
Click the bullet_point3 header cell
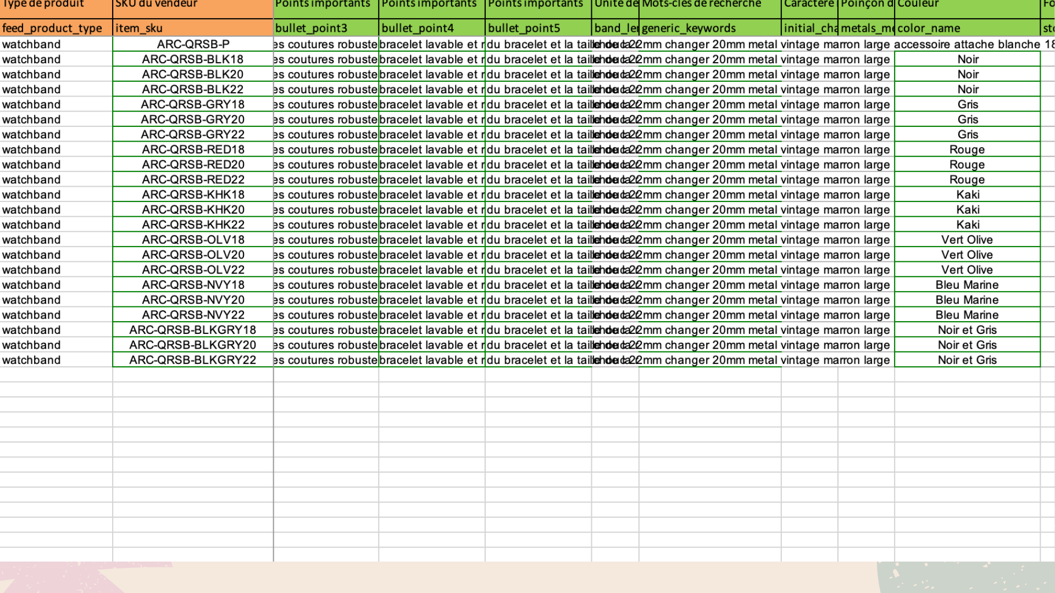point(326,28)
